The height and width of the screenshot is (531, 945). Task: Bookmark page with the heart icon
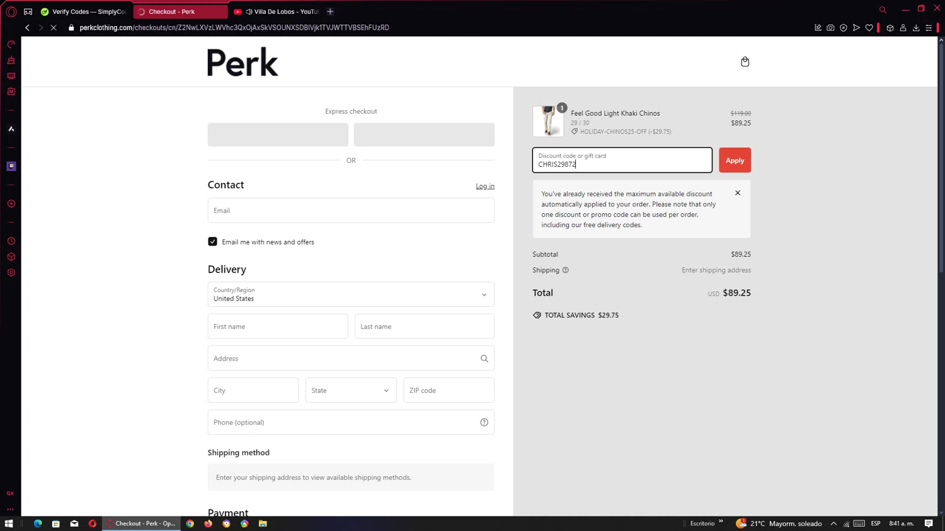click(869, 28)
